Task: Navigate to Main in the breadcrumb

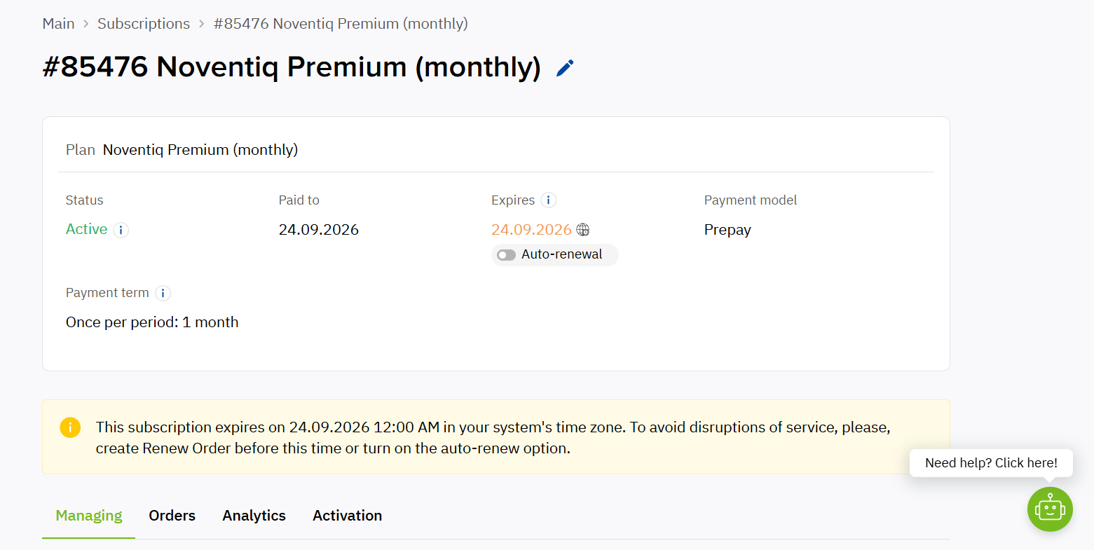Action: coord(59,24)
